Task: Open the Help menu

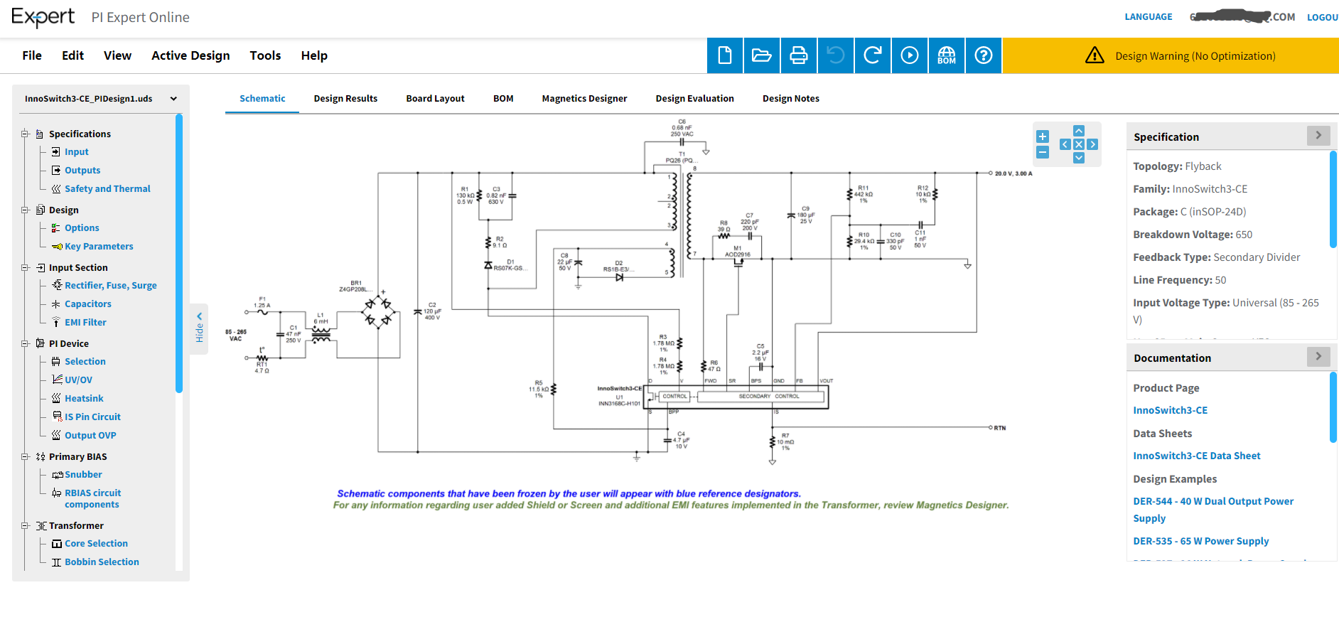Action: 314,55
